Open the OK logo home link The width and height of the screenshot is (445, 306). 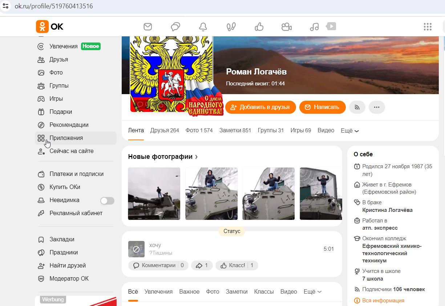click(x=49, y=27)
